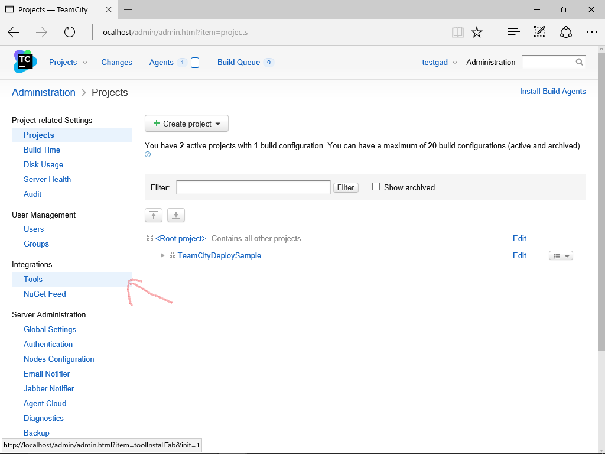Click Administration in header
Image resolution: width=605 pixels, height=454 pixels.
(490, 62)
